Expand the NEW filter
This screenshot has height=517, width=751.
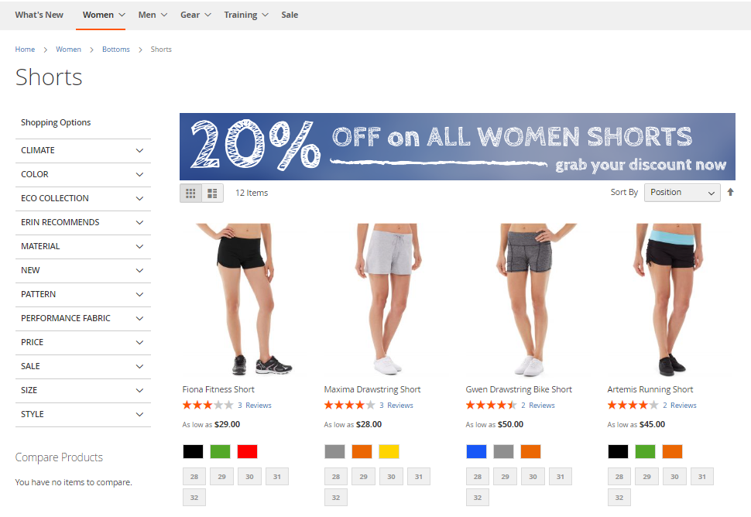point(83,270)
